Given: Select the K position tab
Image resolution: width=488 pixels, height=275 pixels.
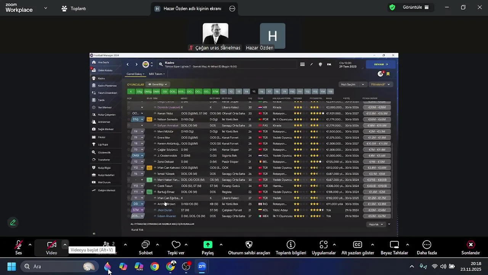Looking at the screenshot, I should 131,92.
